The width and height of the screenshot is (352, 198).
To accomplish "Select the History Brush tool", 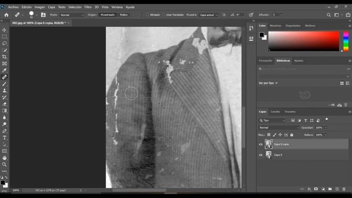I will [x=4, y=97].
